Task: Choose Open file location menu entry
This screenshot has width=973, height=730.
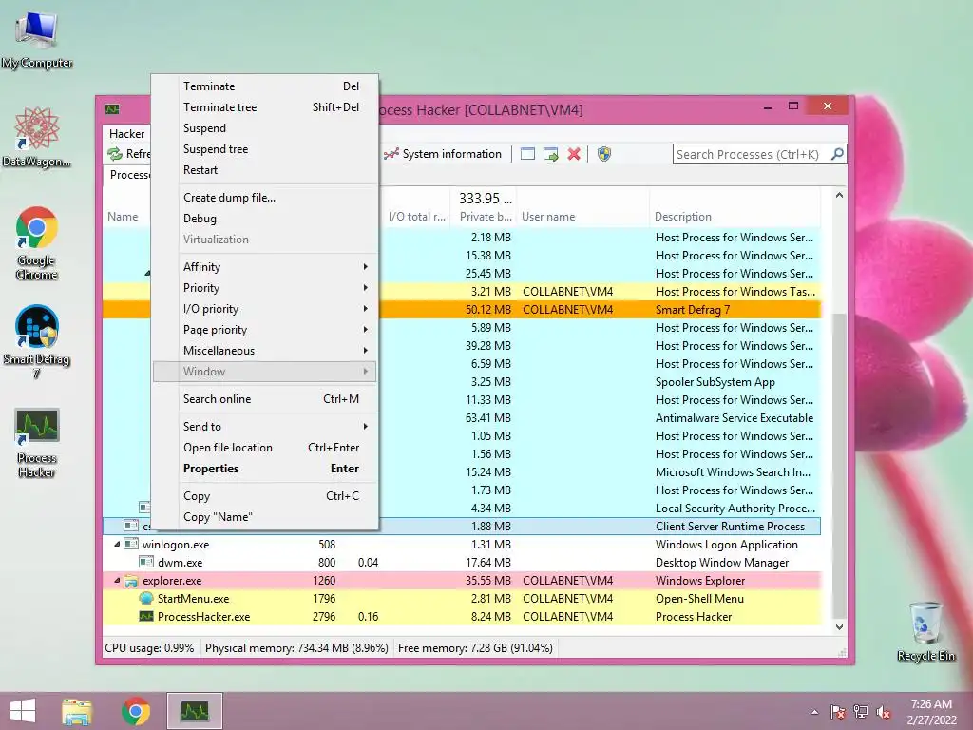Action: pyautogui.click(x=266, y=448)
